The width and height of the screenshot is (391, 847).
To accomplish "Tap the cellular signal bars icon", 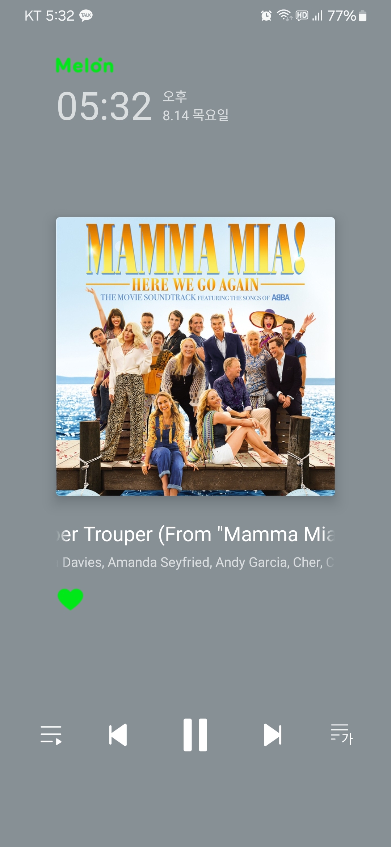I will pos(317,16).
